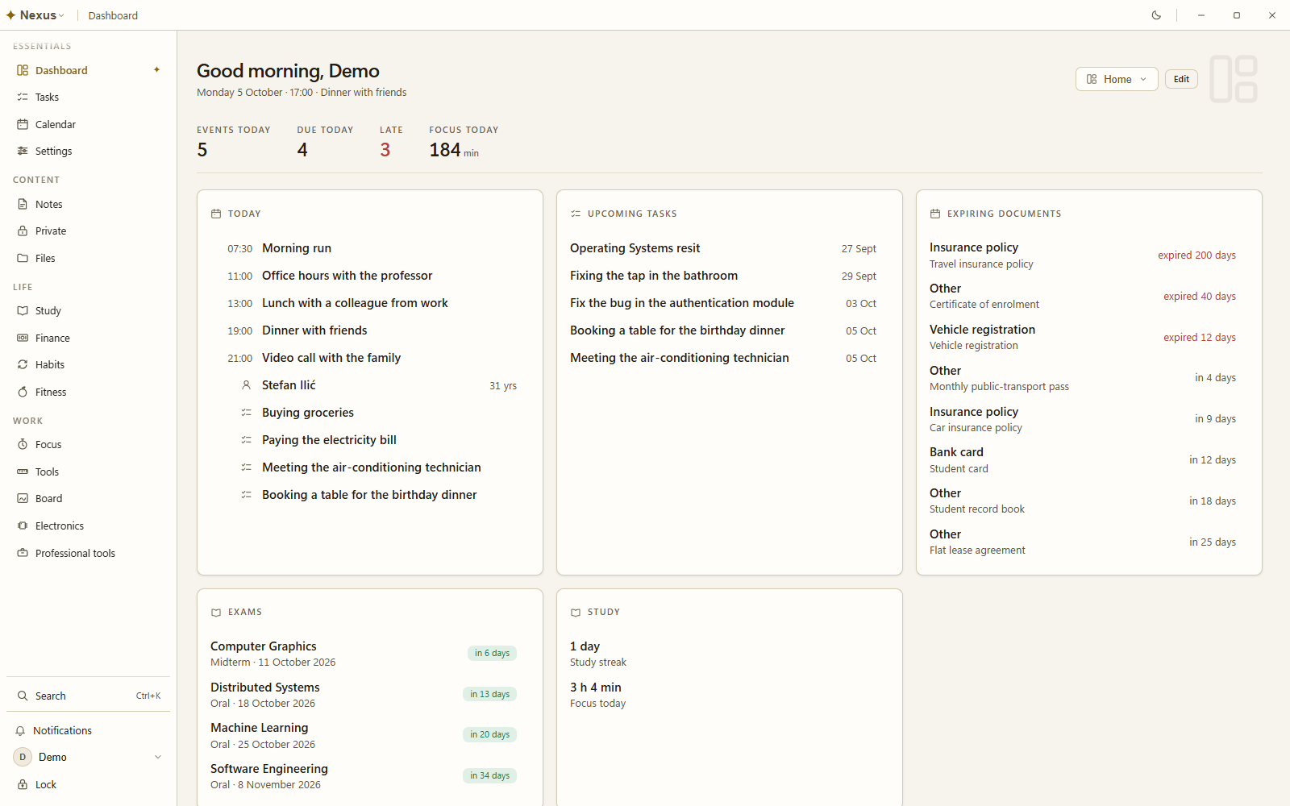The width and height of the screenshot is (1290, 806).
Task: Open the Focus section
Action: coord(88,445)
